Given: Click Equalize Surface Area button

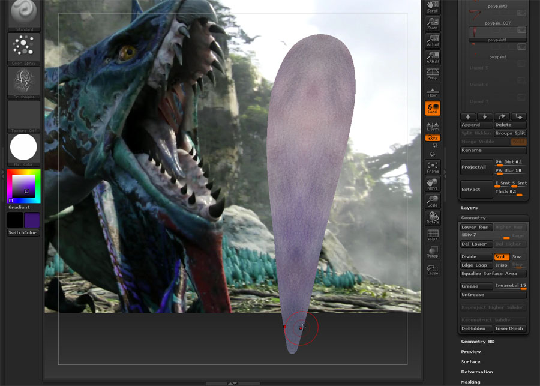Looking at the screenshot, I should click(494, 274).
